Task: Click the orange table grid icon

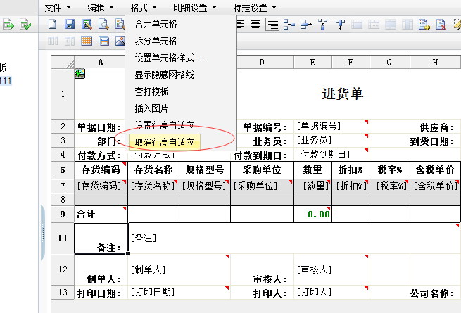Action: [x=87, y=41]
